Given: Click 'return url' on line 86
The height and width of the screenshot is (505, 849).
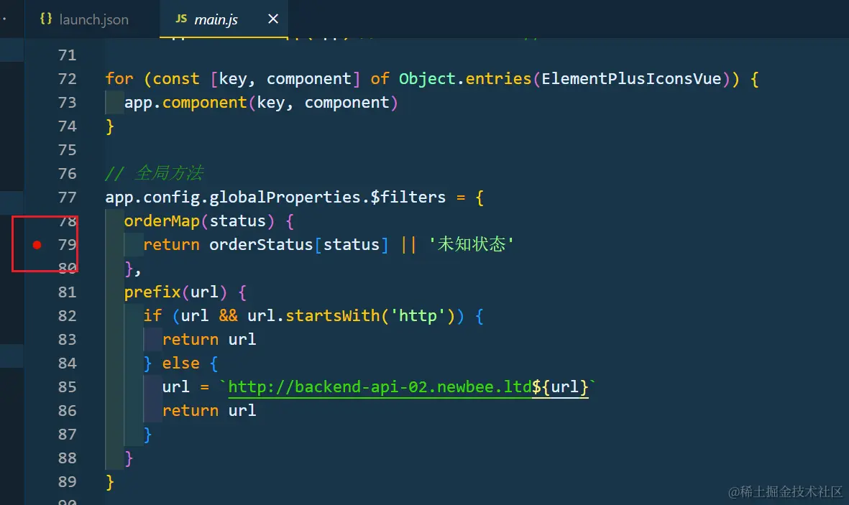Looking at the screenshot, I should [x=209, y=411].
